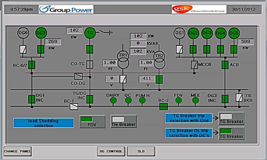Click the TR2 transformer symbol
267x160 pixels.
coord(159,60)
